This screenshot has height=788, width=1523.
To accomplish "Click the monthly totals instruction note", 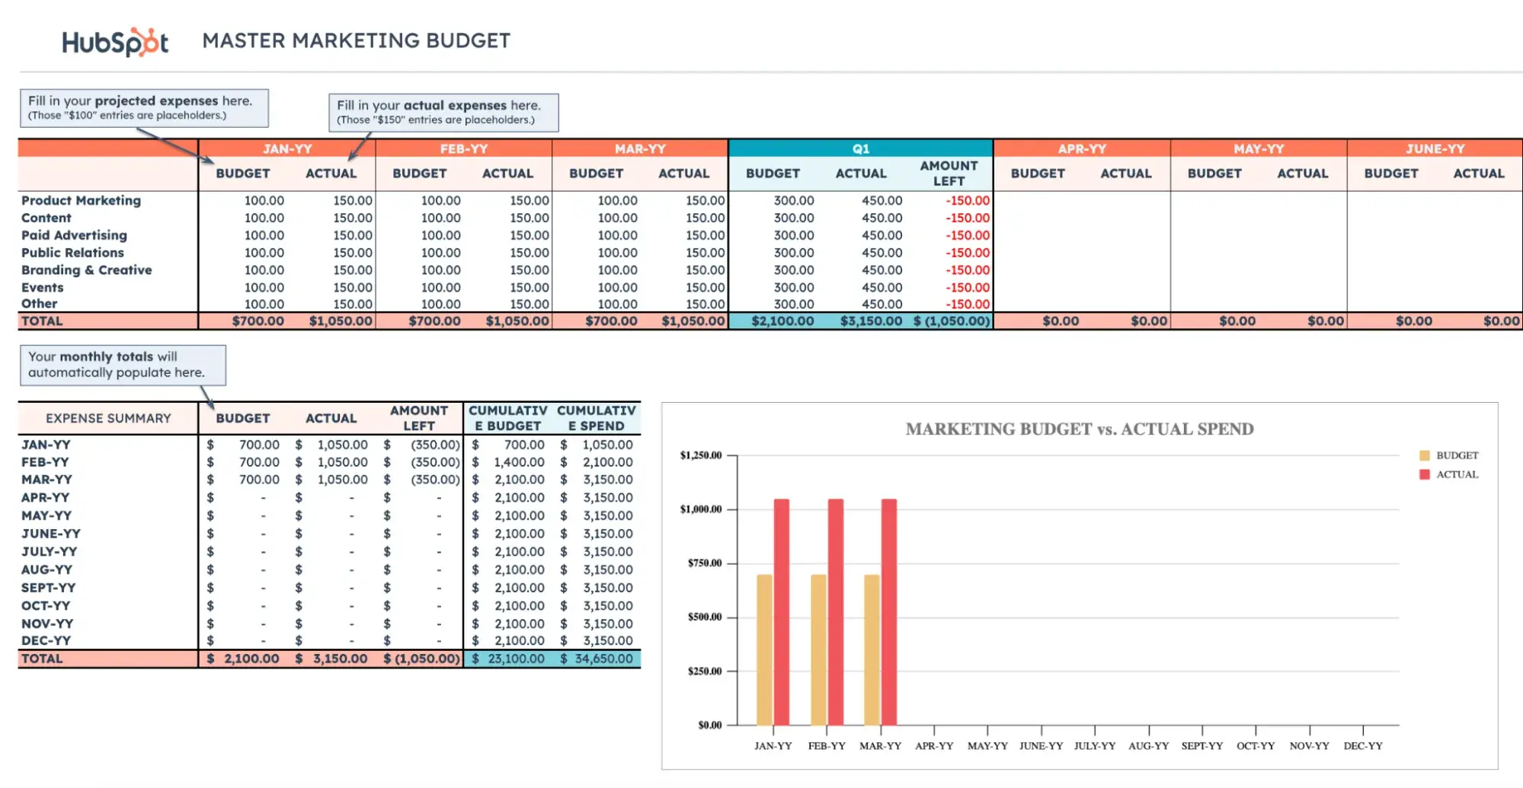I will (x=122, y=365).
